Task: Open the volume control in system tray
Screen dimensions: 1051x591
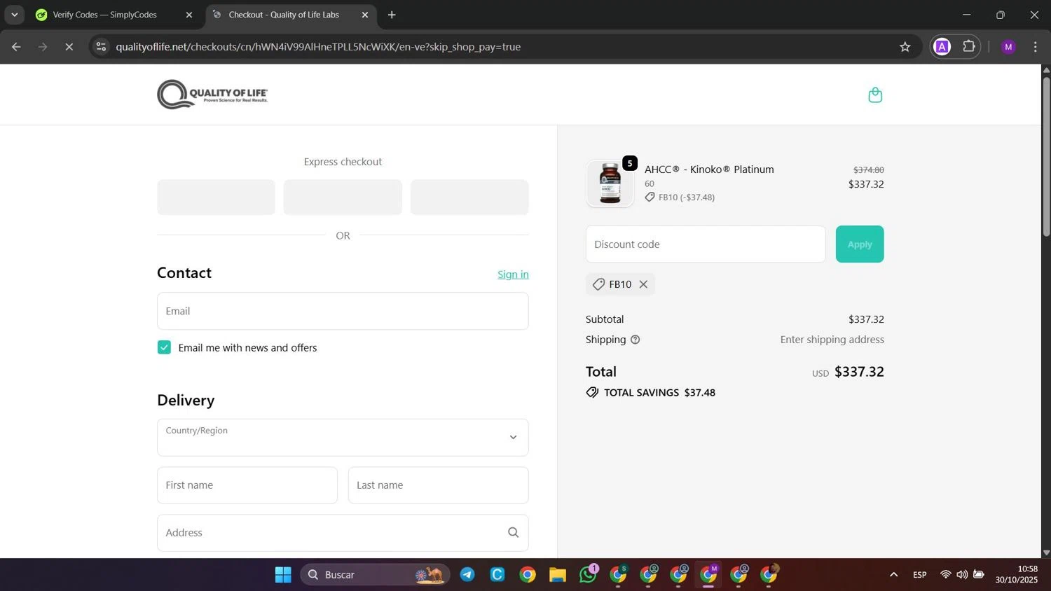Action: pyautogui.click(x=962, y=575)
